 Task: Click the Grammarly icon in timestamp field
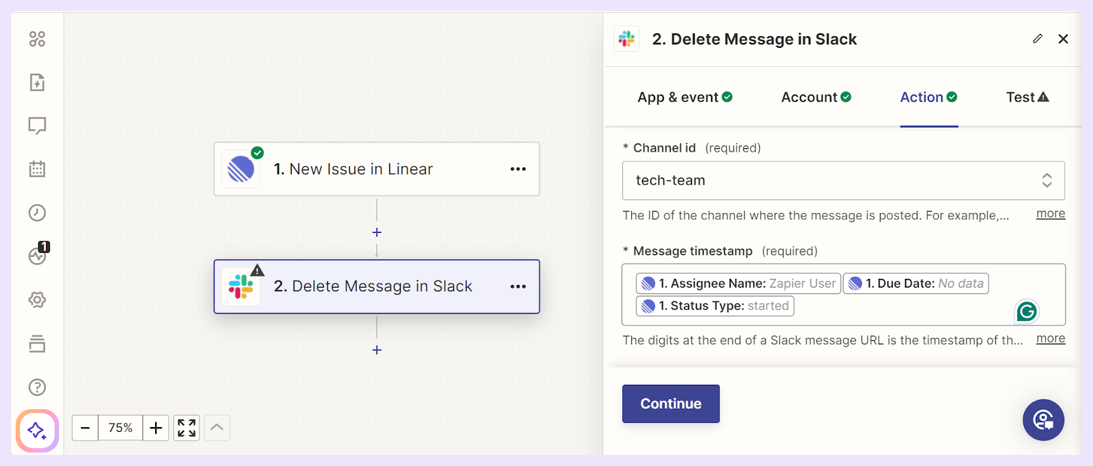tap(1027, 312)
